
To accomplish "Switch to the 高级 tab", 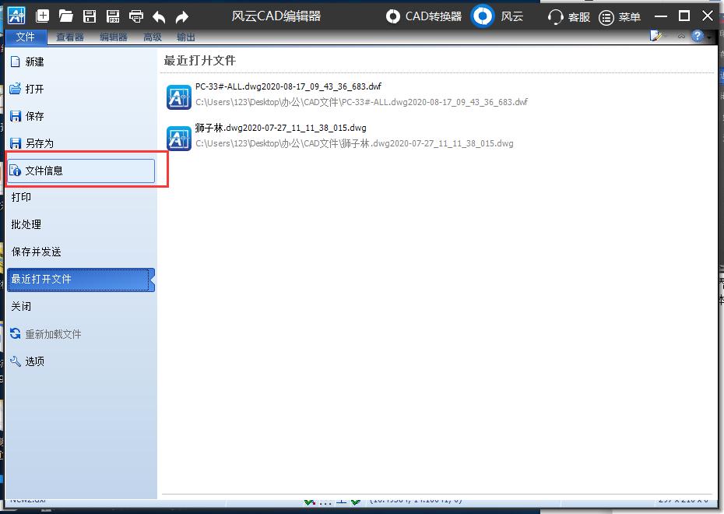I will tap(153, 37).
